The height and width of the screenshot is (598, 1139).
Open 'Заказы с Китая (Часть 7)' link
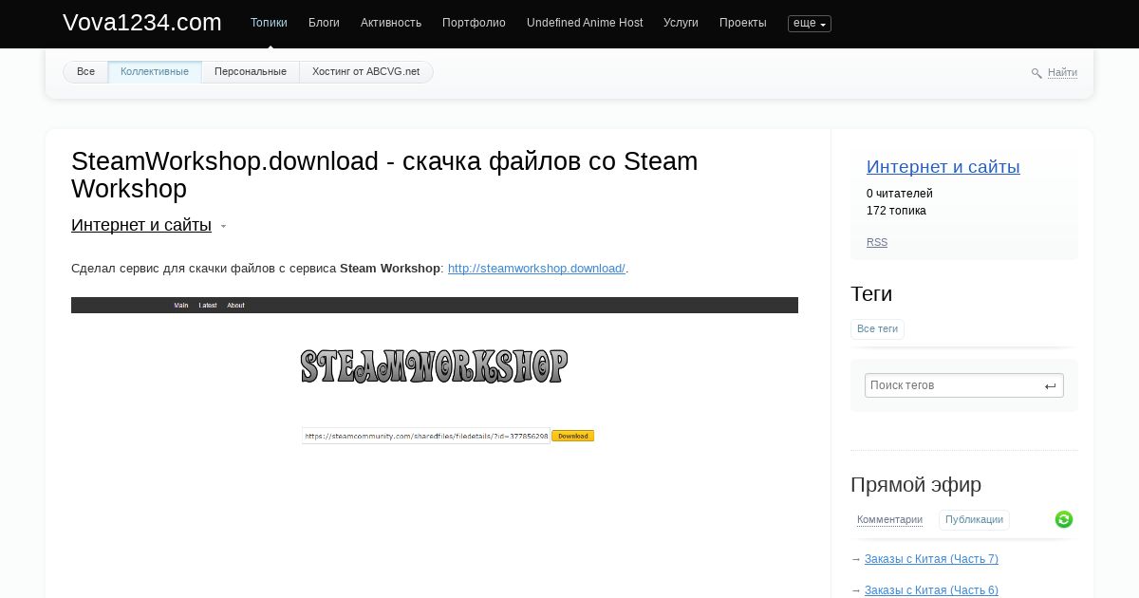931,559
